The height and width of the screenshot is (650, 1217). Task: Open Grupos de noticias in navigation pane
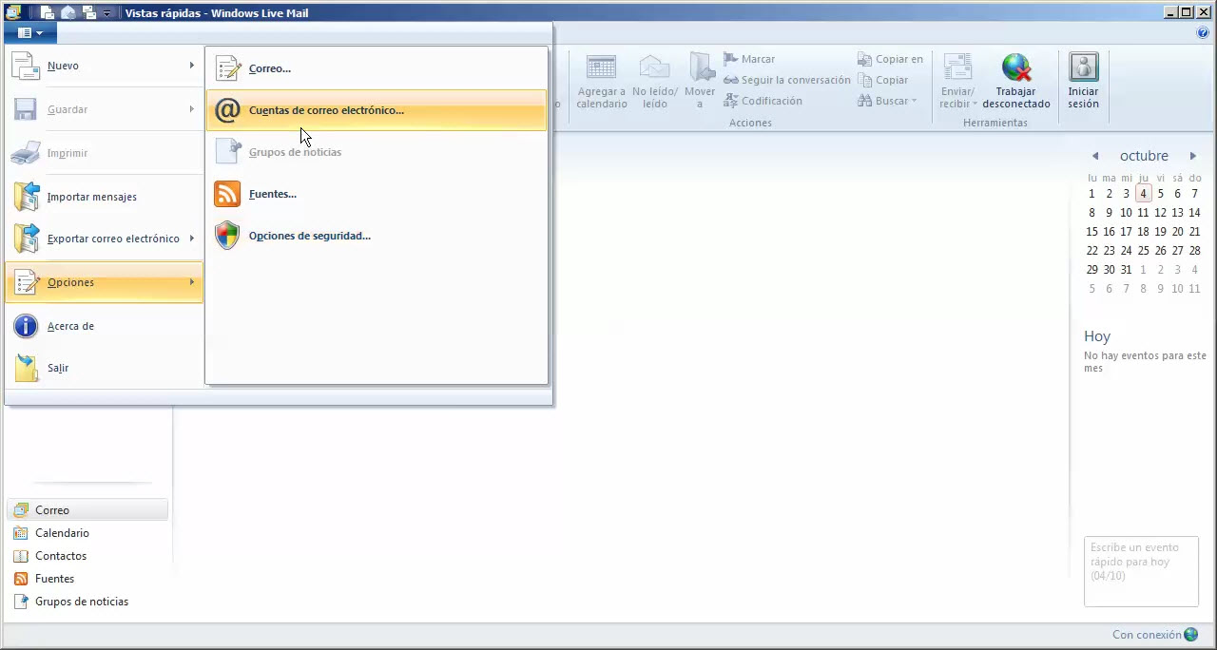87,602
